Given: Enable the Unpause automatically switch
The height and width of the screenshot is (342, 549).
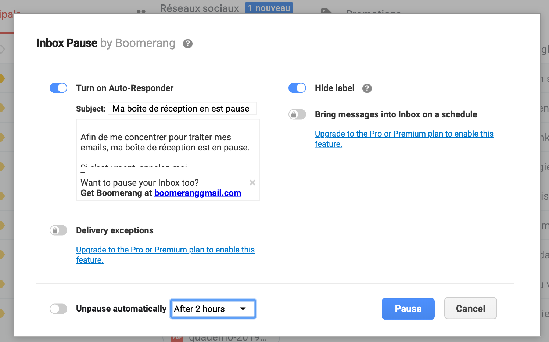Looking at the screenshot, I should (x=58, y=309).
